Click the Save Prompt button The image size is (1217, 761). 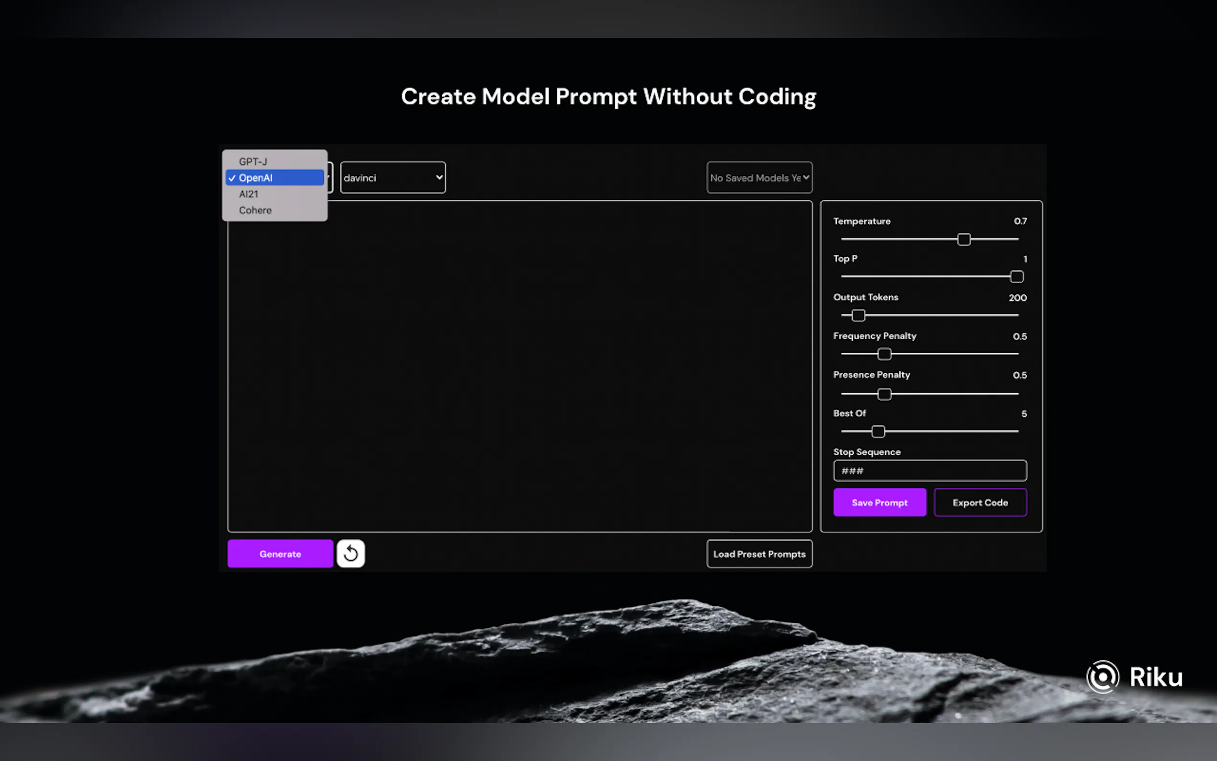879,502
